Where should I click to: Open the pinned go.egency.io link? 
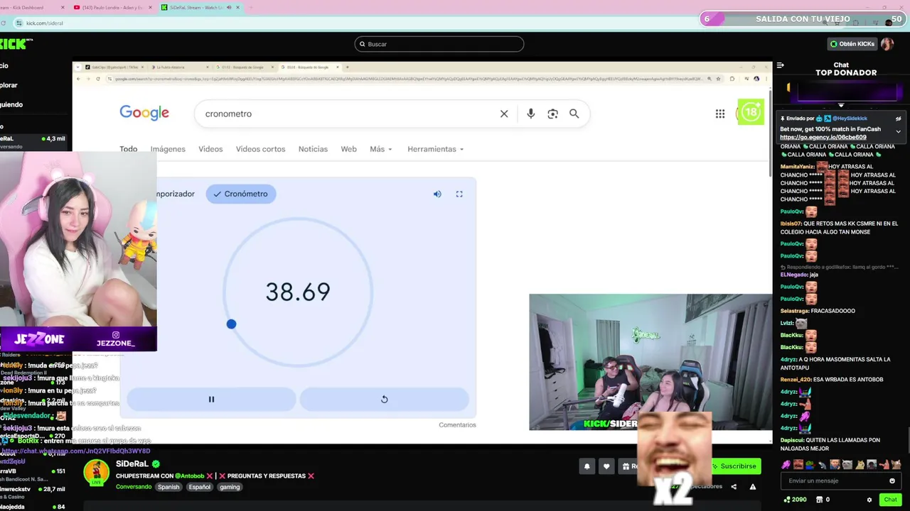click(x=823, y=138)
